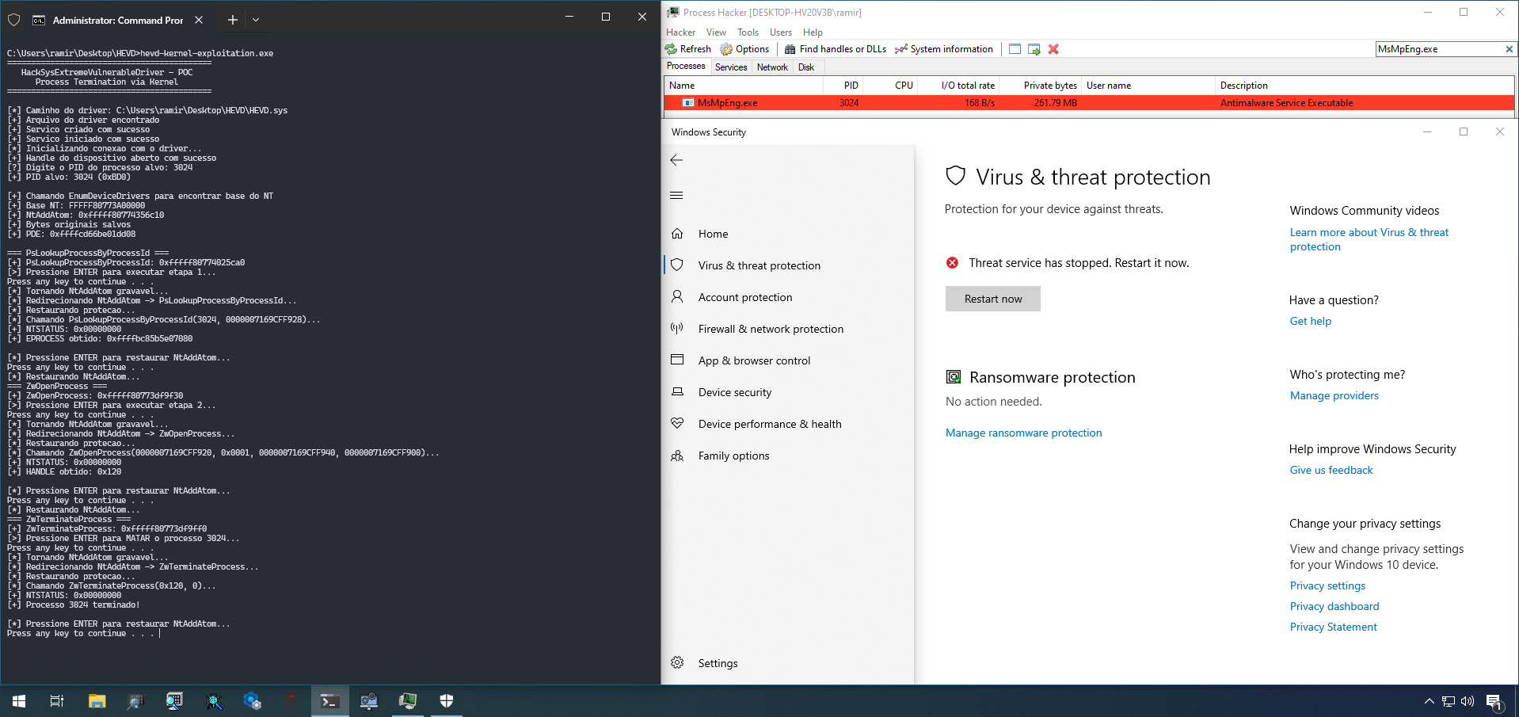Screen dimensions: 1519x717
Task: Select Virus & threat protection in sidebar
Action: point(788,265)
